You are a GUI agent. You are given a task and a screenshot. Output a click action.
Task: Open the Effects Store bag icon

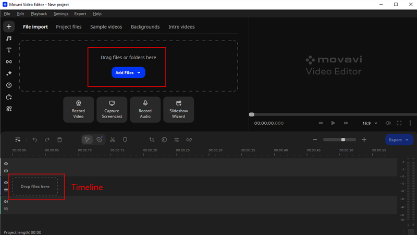coord(9,97)
